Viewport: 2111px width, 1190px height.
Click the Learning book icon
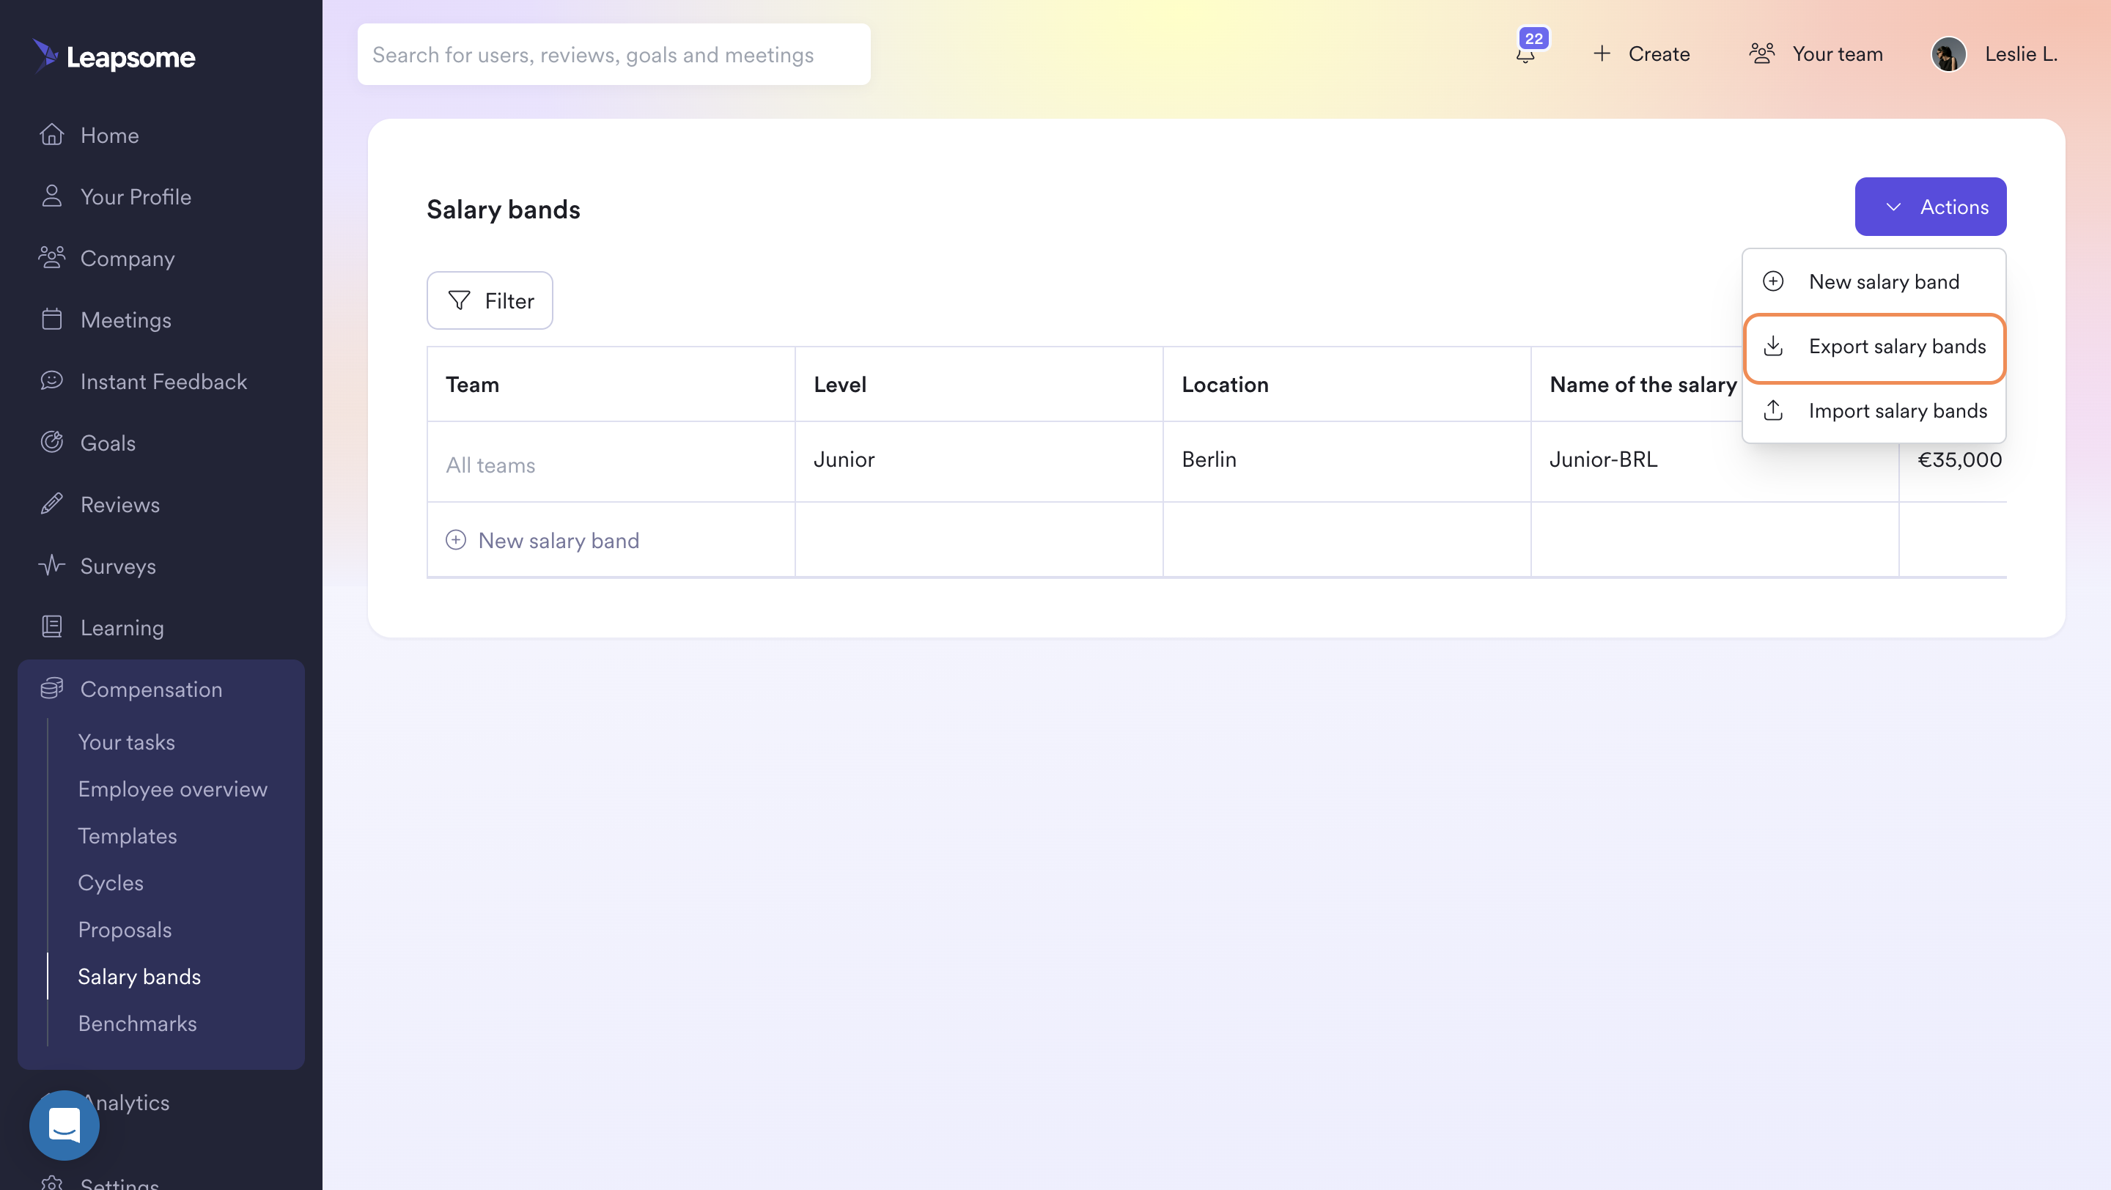point(51,627)
